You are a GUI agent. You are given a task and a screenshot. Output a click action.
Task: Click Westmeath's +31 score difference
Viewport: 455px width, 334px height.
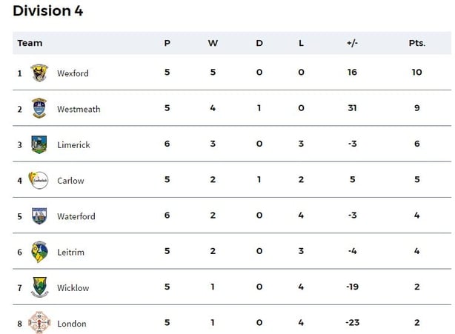[352, 108]
